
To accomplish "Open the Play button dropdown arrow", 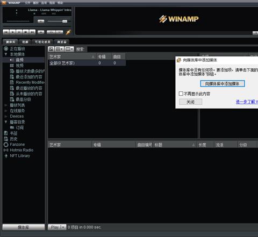I will (x=63, y=227).
